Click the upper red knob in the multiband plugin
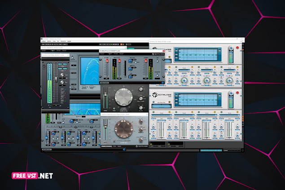This screenshot has height=190, width=285. (x=53, y=133)
